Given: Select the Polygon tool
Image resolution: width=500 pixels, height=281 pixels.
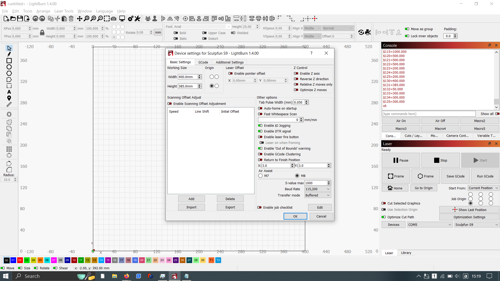Looking at the screenshot, I should click(9, 73).
